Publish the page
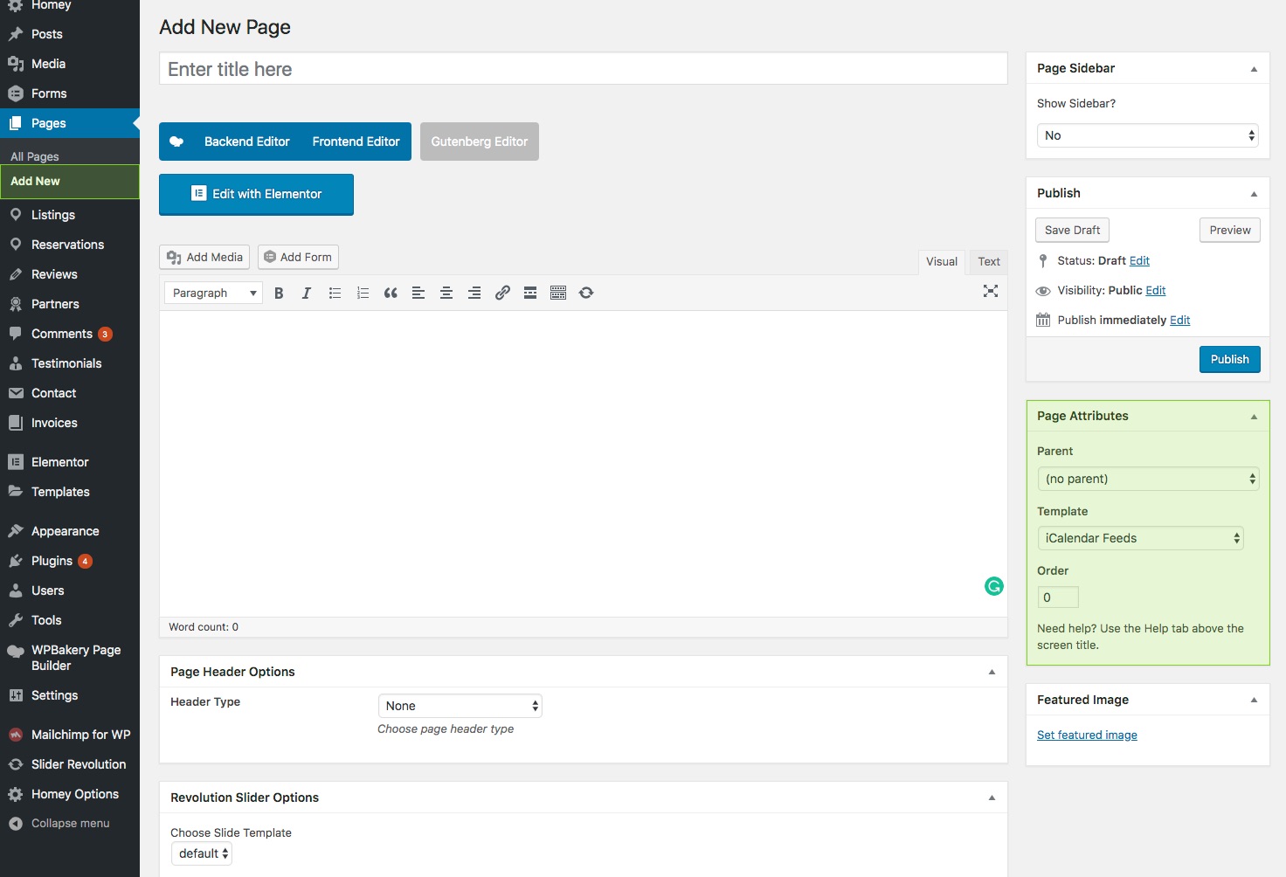The height and width of the screenshot is (877, 1286). (1229, 359)
